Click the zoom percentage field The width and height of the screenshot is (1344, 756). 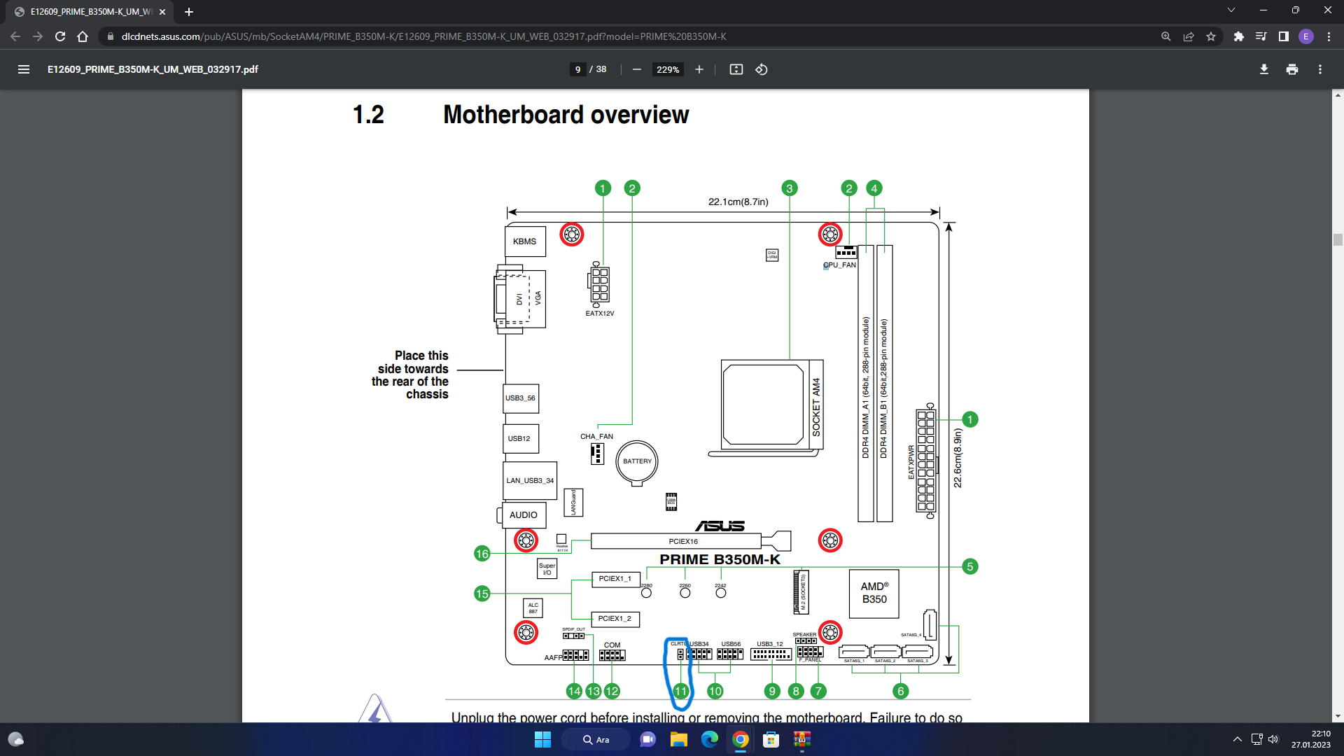coord(668,69)
